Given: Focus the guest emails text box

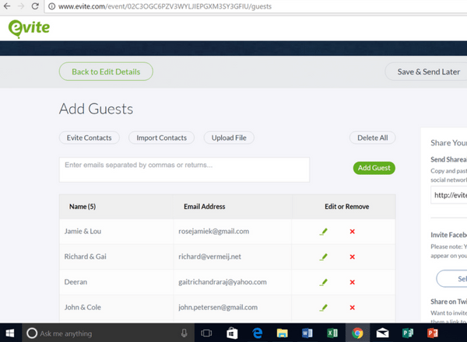Looking at the screenshot, I should 184,169.
